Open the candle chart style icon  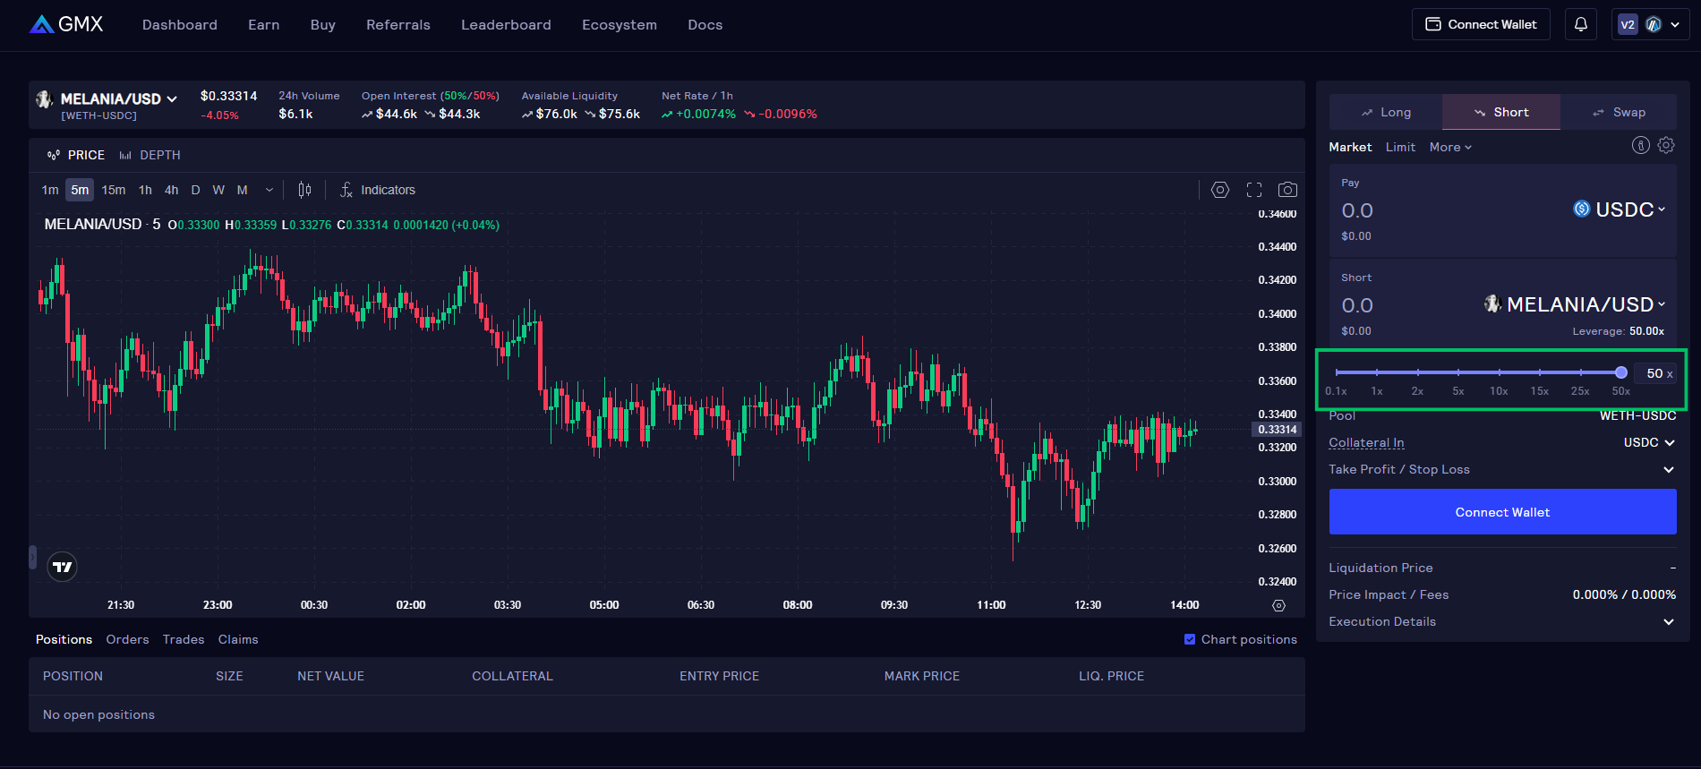304,190
